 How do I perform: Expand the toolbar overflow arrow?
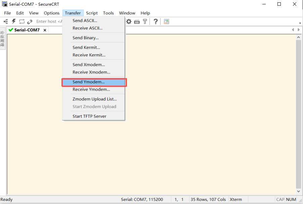(300, 23)
